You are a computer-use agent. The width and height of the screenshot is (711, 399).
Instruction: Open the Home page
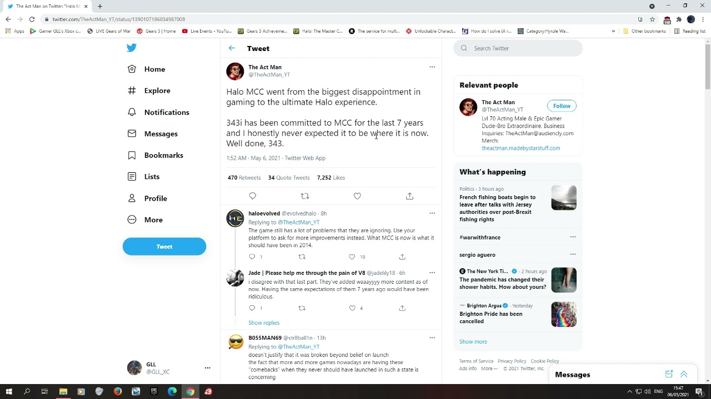pyautogui.click(x=147, y=69)
